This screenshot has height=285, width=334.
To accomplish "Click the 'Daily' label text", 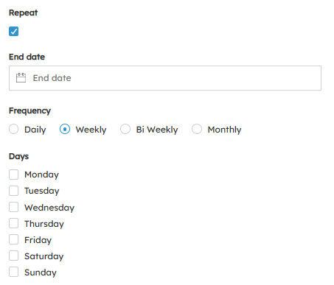I will [35, 130].
